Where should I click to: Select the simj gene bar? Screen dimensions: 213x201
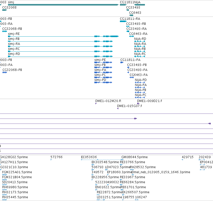click(63, 5)
